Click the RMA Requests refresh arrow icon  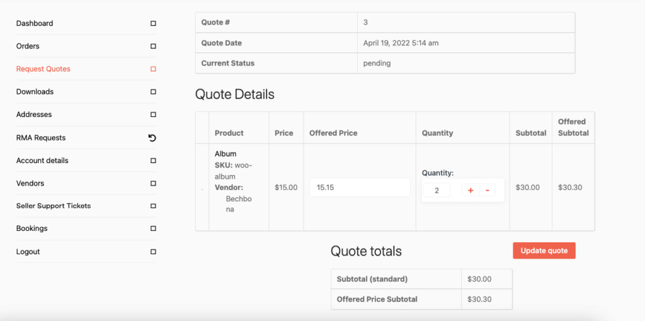[x=152, y=138]
